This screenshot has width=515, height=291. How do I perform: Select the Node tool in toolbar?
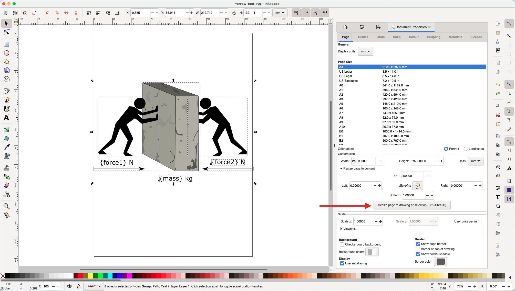click(6, 33)
